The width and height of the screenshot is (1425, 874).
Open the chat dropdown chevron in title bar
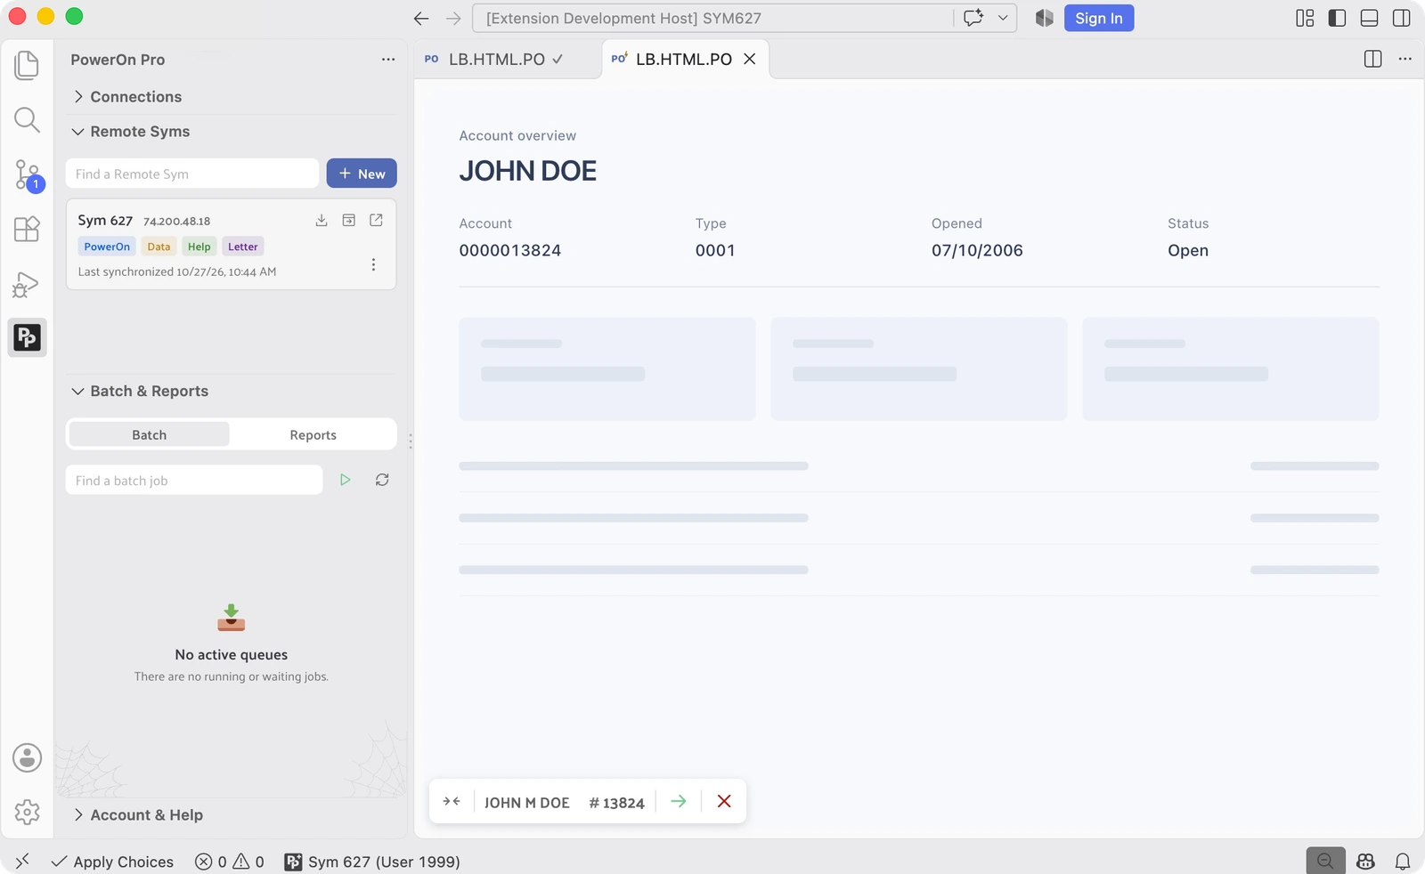tap(1003, 18)
